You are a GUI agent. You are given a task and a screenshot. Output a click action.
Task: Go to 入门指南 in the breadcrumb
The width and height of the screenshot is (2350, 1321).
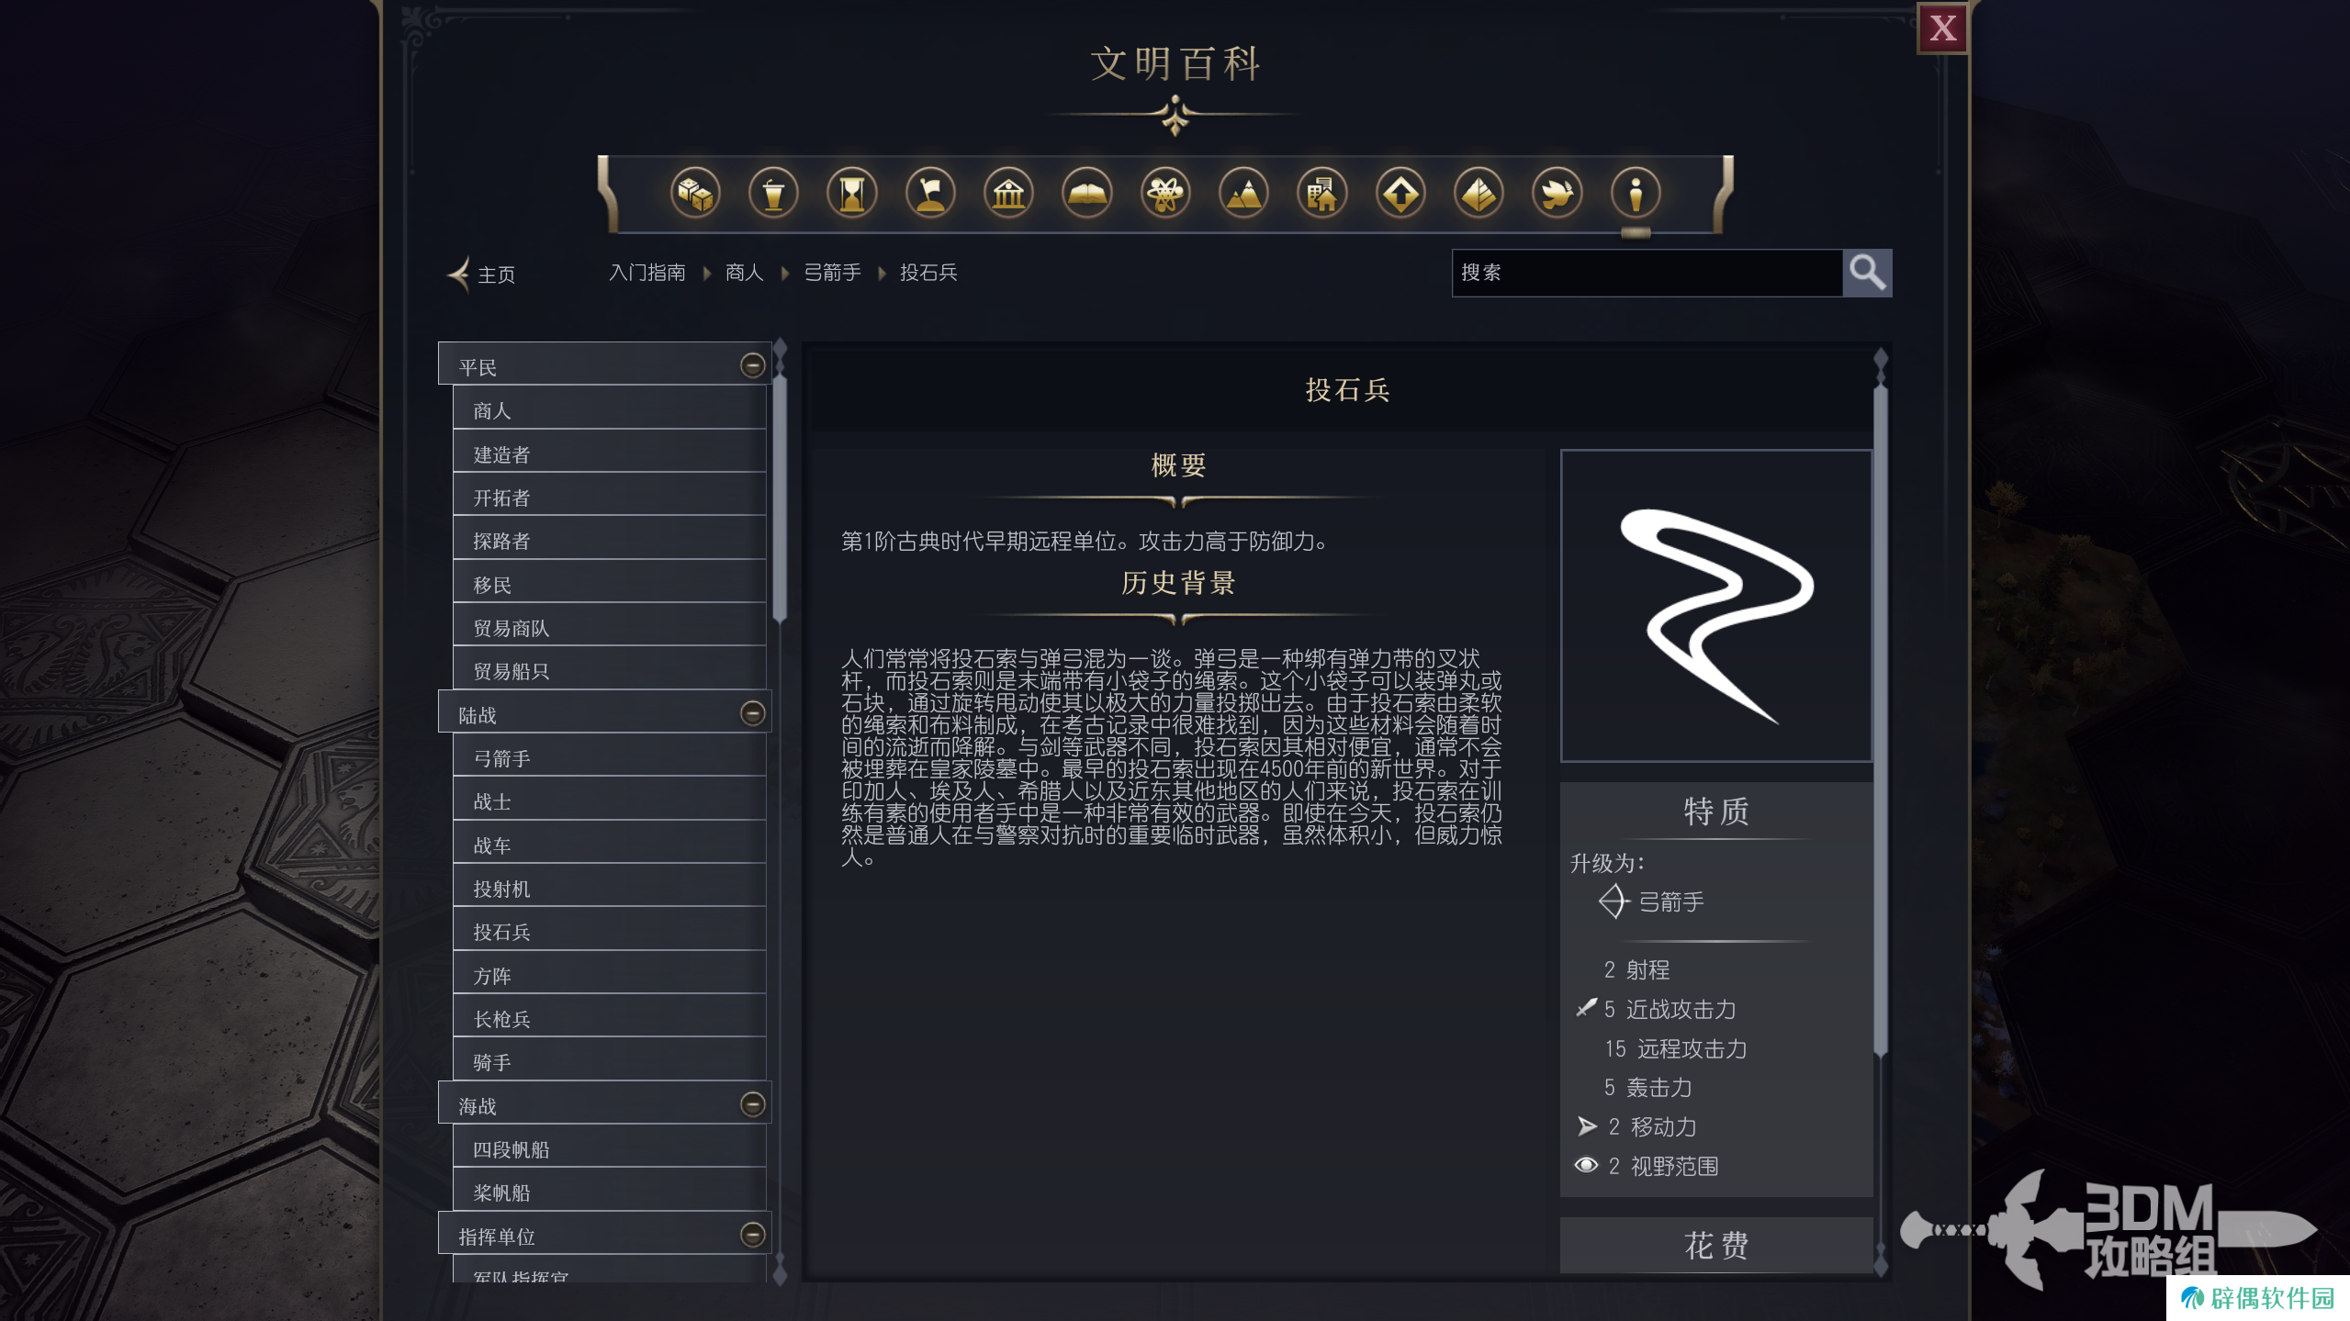click(x=647, y=273)
